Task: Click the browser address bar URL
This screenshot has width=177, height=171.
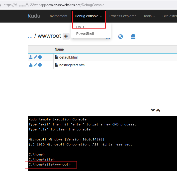Action: click(54, 5)
